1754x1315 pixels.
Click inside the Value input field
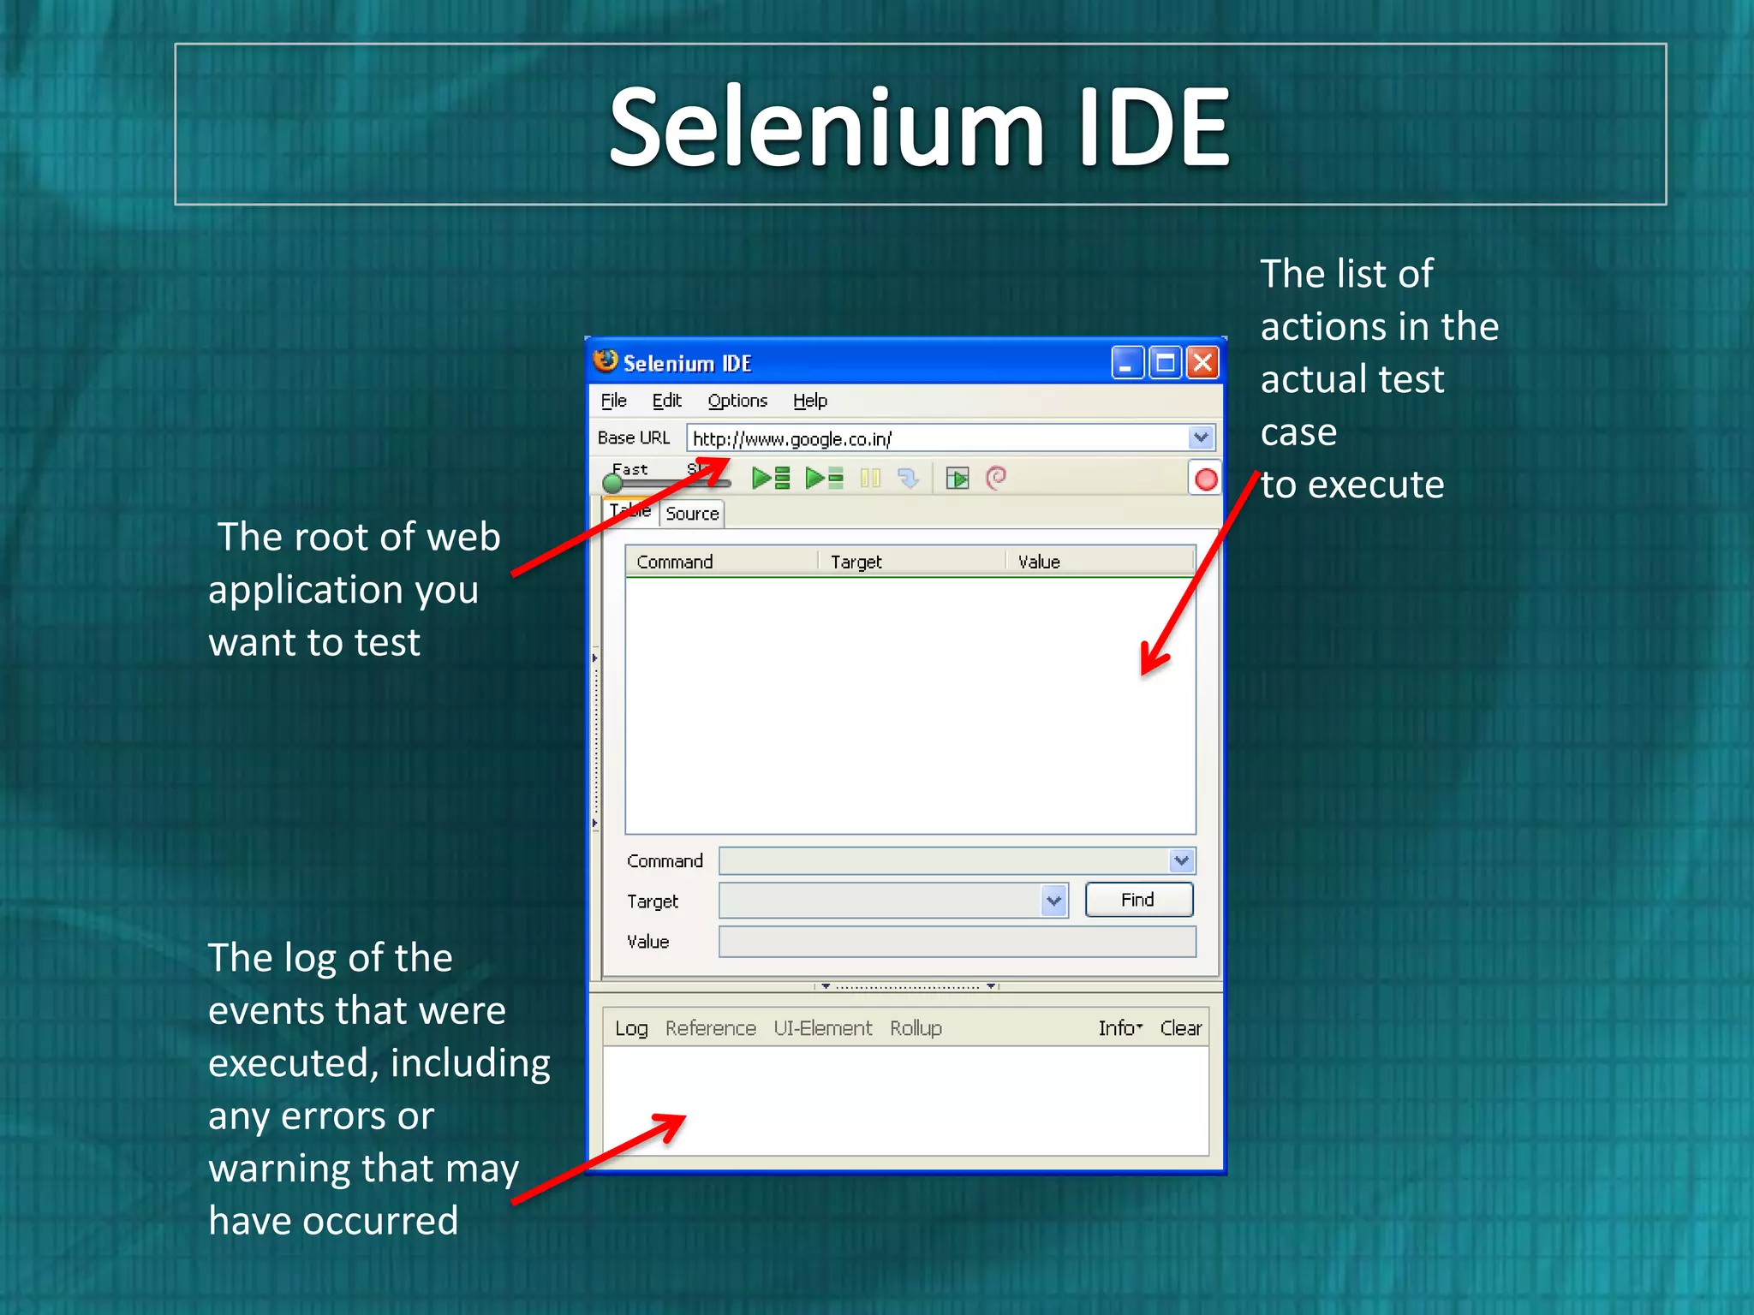click(956, 942)
